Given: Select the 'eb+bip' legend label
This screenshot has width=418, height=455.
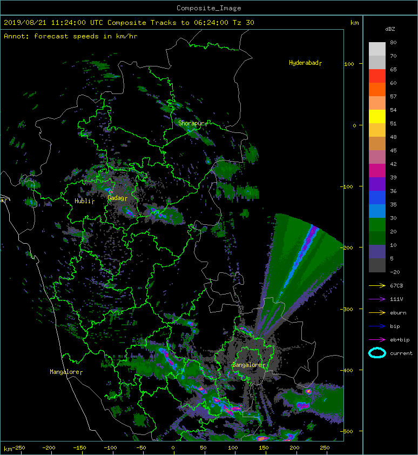Looking at the screenshot, I should (400, 339).
